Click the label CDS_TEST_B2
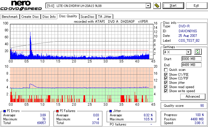Screen dimensions: 208x127 coord(189,40)
